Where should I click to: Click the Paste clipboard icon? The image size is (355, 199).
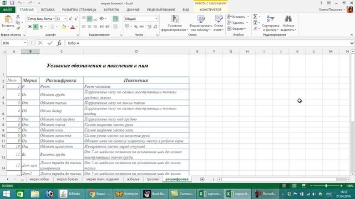point(8,19)
